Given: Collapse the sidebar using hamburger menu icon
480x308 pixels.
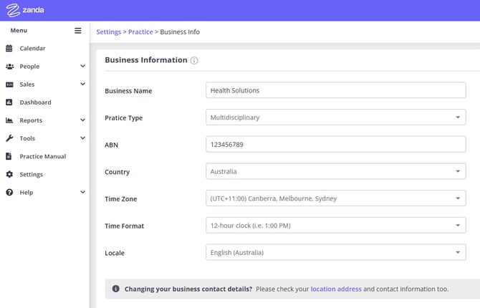Looking at the screenshot, I should pos(78,31).
